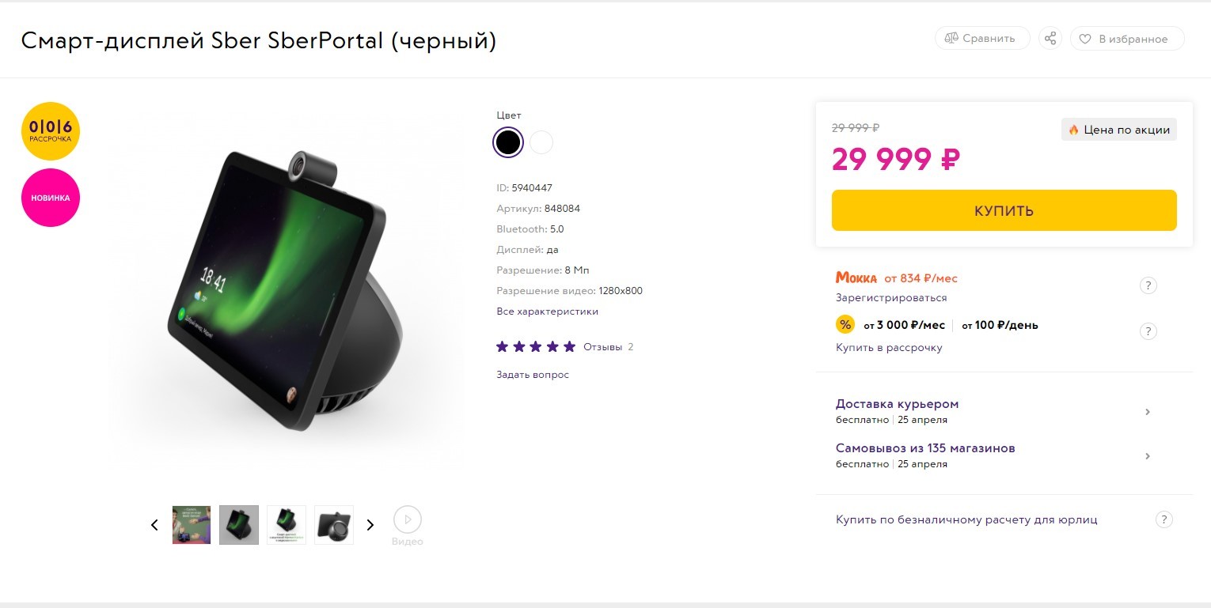The image size is (1211, 608).
Task: Select the black color option
Action: [x=508, y=142]
